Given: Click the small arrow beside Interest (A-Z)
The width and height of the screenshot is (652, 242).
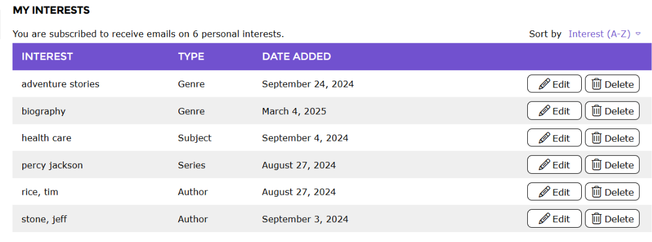Looking at the screenshot, I should click(638, 34).
